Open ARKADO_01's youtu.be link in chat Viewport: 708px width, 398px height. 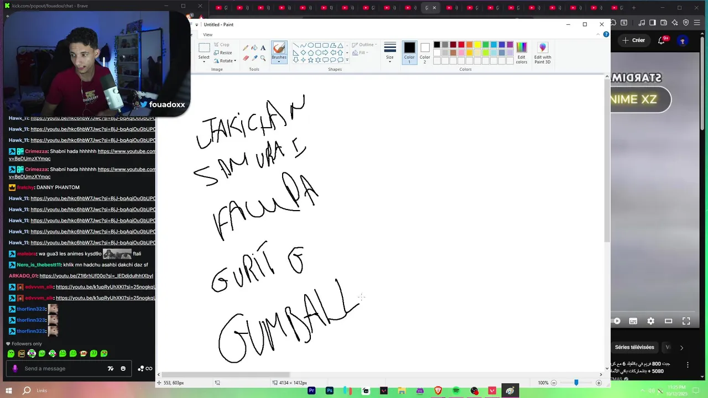click(96, 276)
